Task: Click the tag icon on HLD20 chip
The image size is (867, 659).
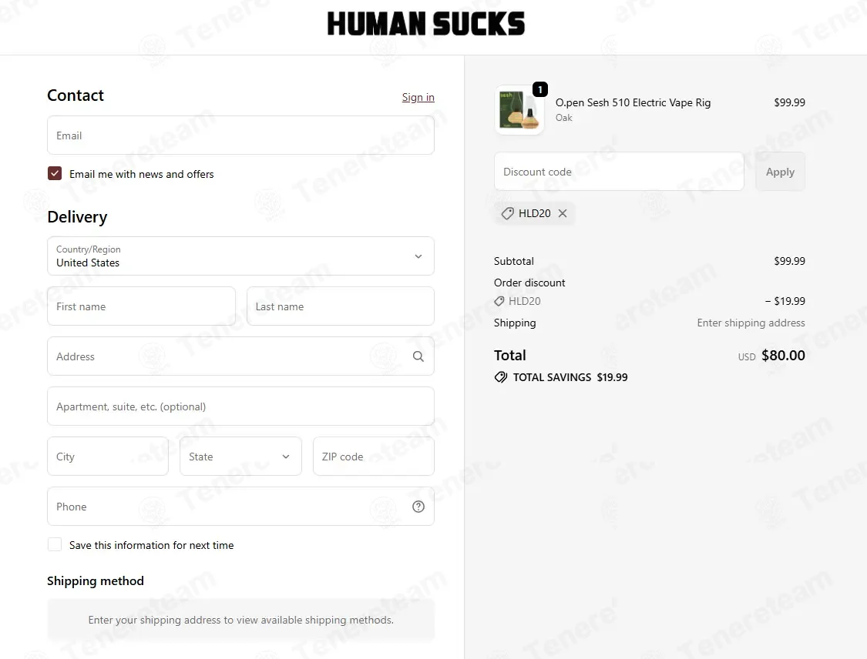Action: (507, 213)
